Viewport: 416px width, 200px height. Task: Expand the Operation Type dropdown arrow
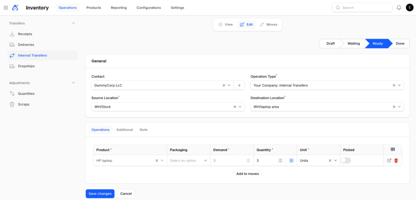pos(399,85)
